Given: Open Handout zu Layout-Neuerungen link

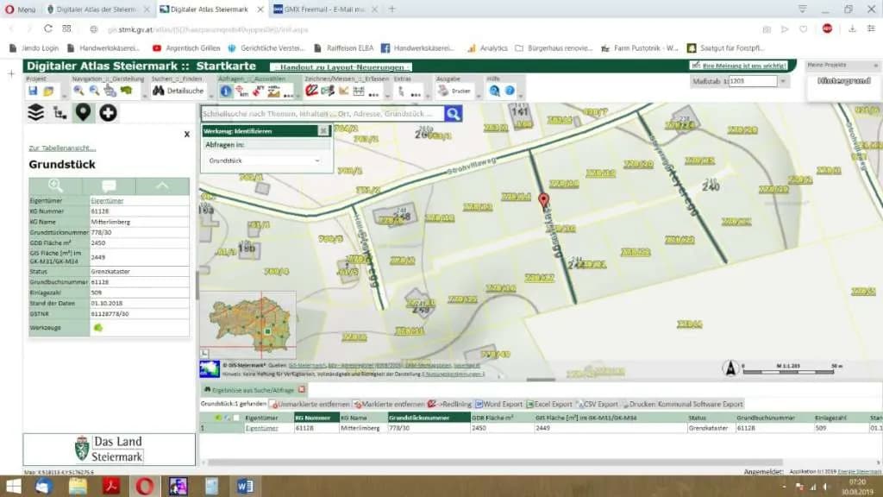Looking at the screenshot, I should [341, 67].
